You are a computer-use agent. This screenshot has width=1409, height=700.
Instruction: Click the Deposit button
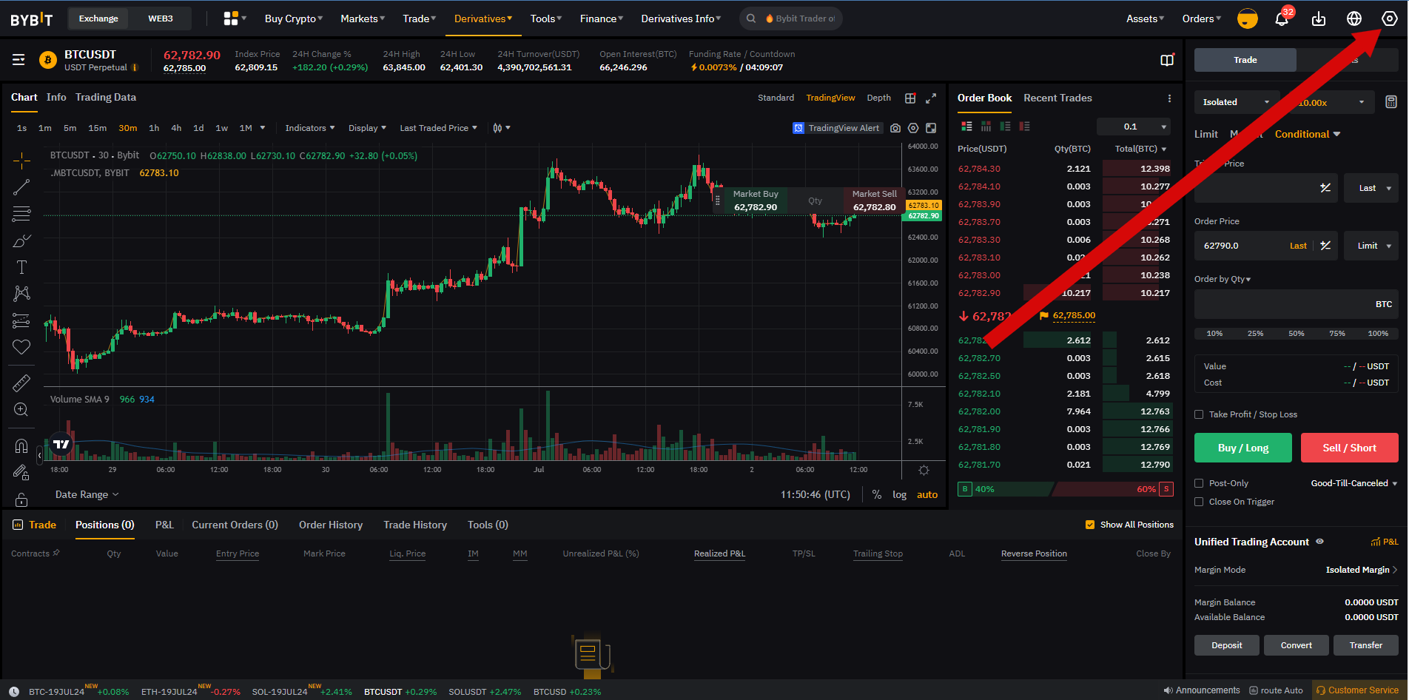tap(1227, 645)
